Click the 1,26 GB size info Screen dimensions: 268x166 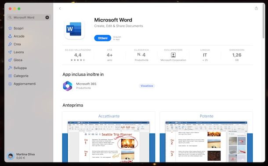(237, 55)
